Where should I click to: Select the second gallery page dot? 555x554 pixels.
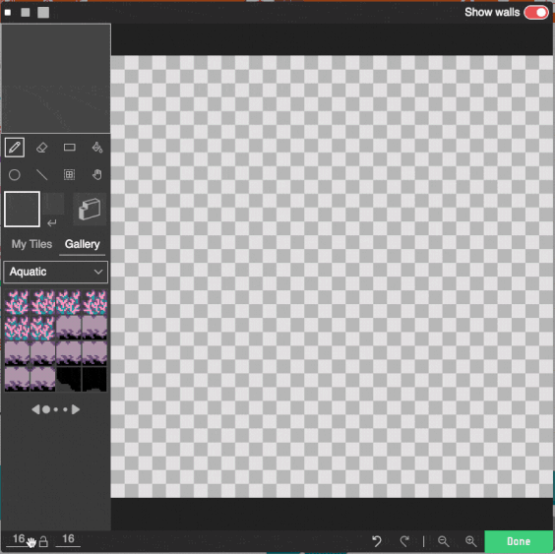point(56,409)
